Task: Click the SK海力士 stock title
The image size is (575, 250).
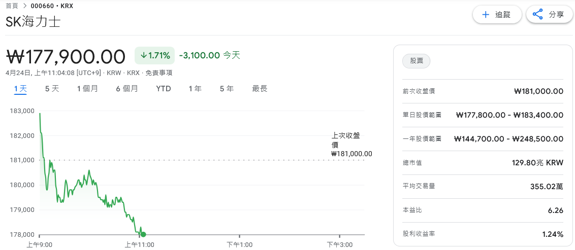Action: click(x=34, y=22)
